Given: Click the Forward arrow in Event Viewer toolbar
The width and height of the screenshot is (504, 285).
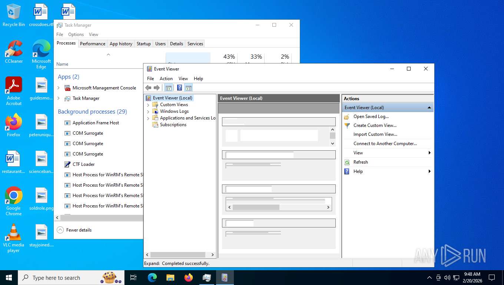Looking at the screenshot, I should click(x=157, y=88).
